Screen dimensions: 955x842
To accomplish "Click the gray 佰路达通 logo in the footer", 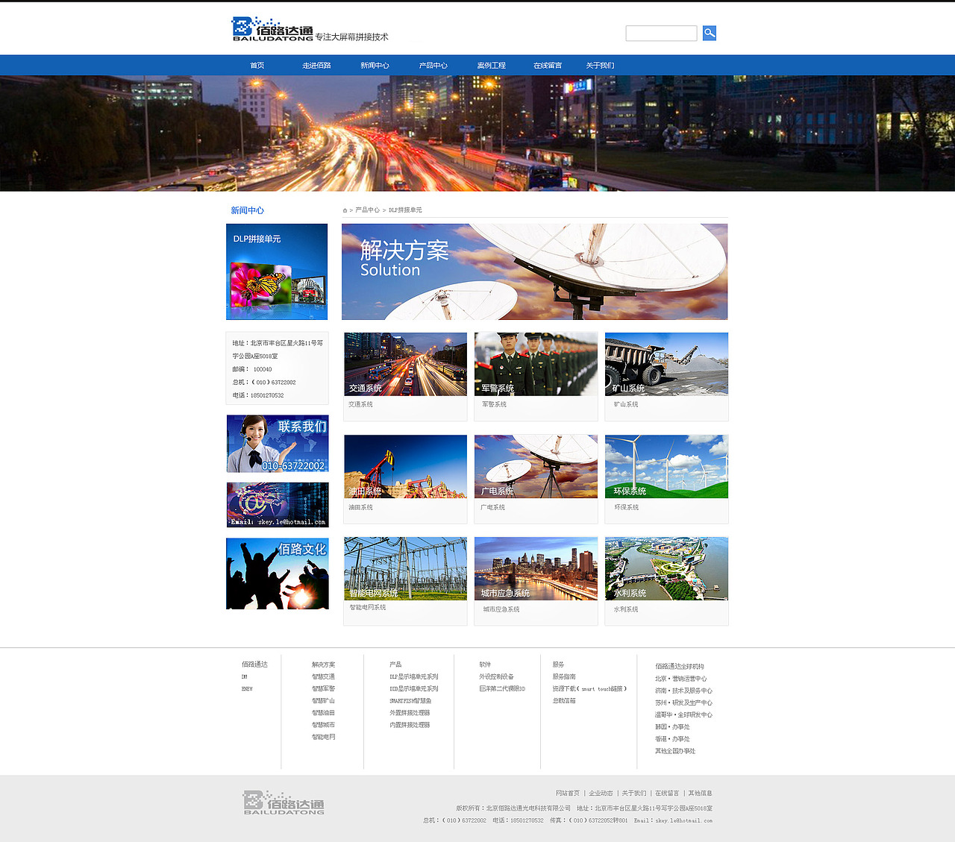I will tap(284, 802).
